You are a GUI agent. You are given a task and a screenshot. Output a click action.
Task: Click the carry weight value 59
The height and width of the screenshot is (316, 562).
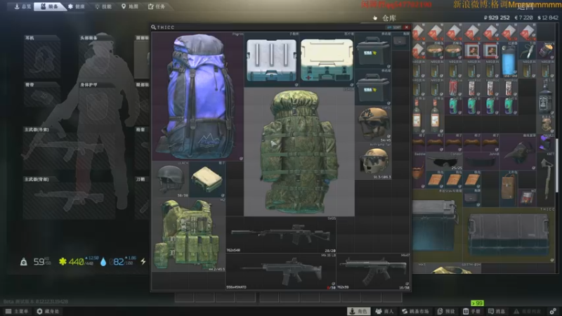pos(39,262)
